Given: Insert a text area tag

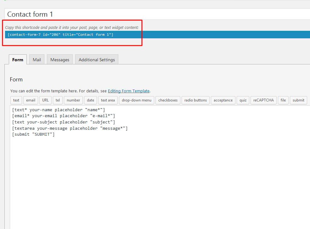Looking at the screenshot, I should pos(108,100).
